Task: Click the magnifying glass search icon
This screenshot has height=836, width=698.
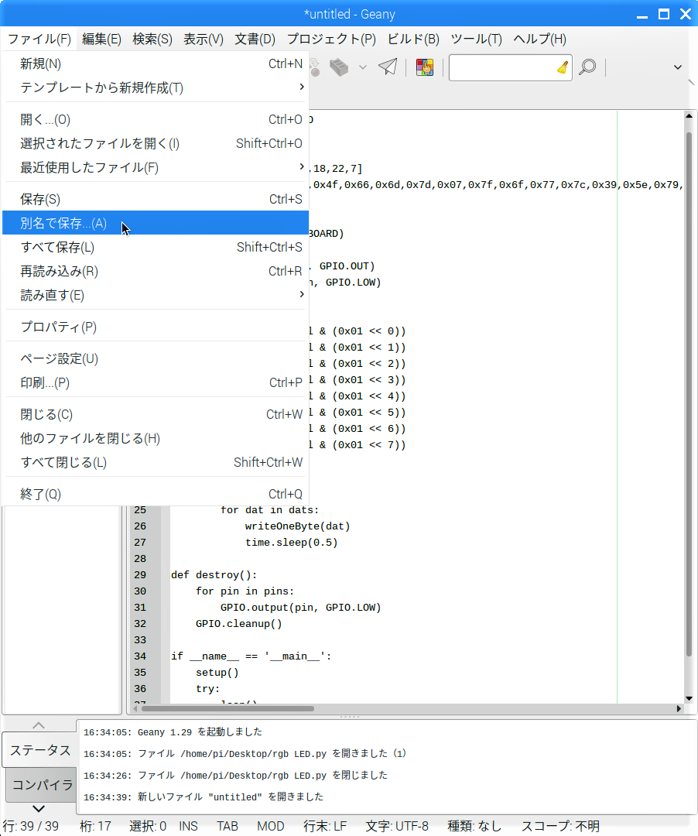Action: point(587,67)
